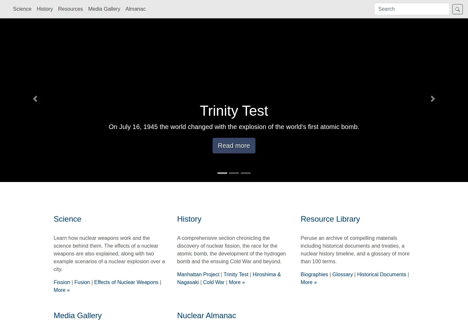Follow the Fission link
468x325 pixels.
click(x=62, y=282)
